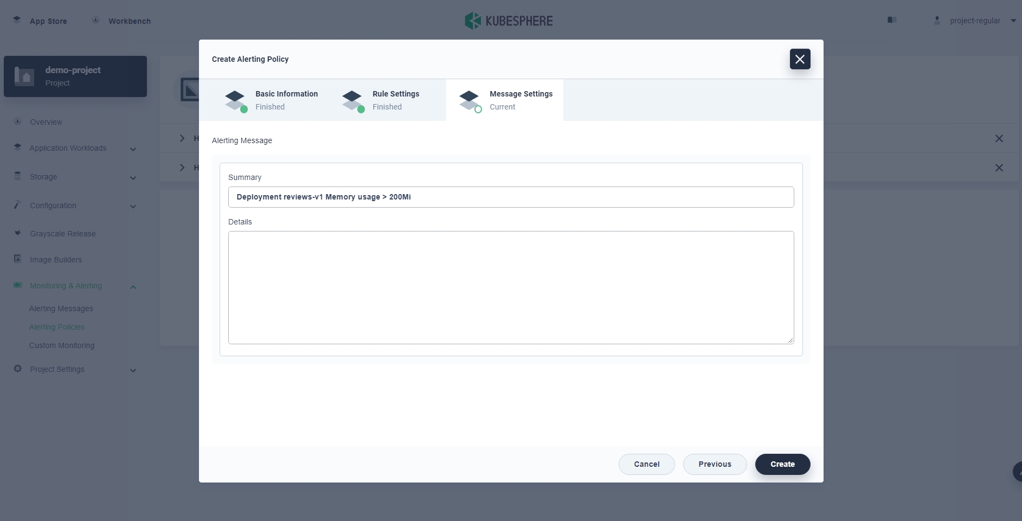Focus the Summary input field
This screenshot has height=521, width=1022.
coord(511,197)
